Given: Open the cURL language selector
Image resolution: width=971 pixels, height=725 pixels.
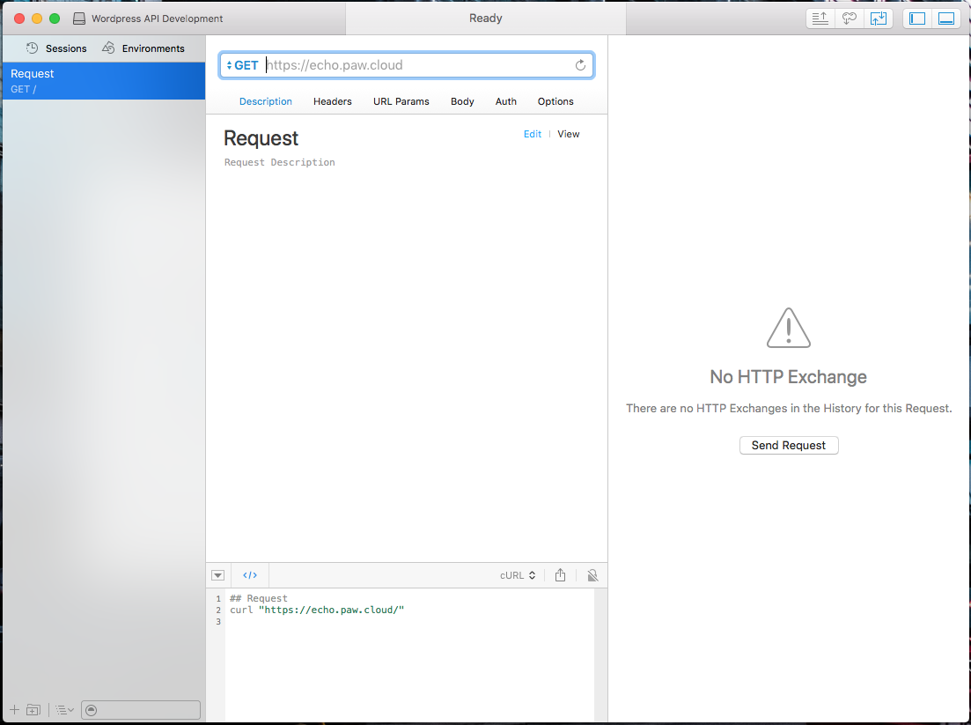Looking at the screenshot, I should (x=518, y=575).
